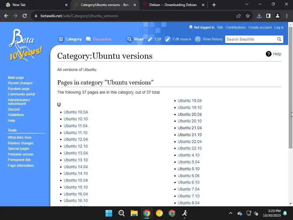This screenshot has width=293, height=220.
Task: Open the Contributions link
Action: [x=236, y=27]
